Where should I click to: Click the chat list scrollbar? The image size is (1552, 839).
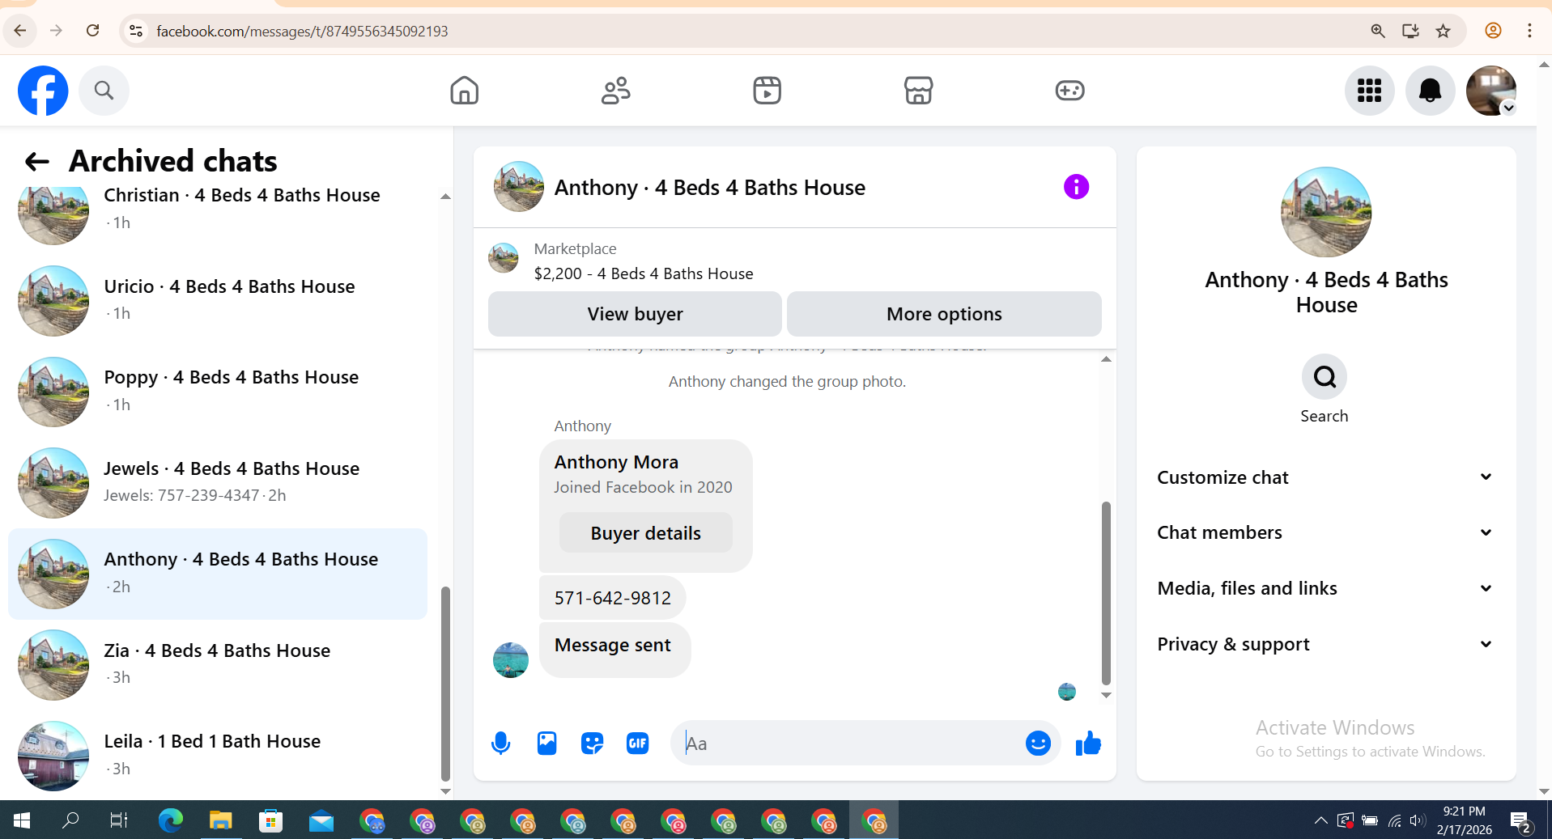pos(445,684)
